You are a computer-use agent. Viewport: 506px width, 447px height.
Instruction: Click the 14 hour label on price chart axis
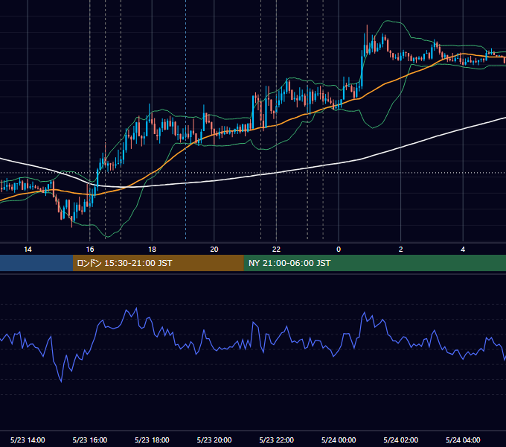point(28,250)
